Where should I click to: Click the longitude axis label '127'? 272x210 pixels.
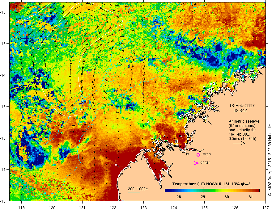click(266, 208)
